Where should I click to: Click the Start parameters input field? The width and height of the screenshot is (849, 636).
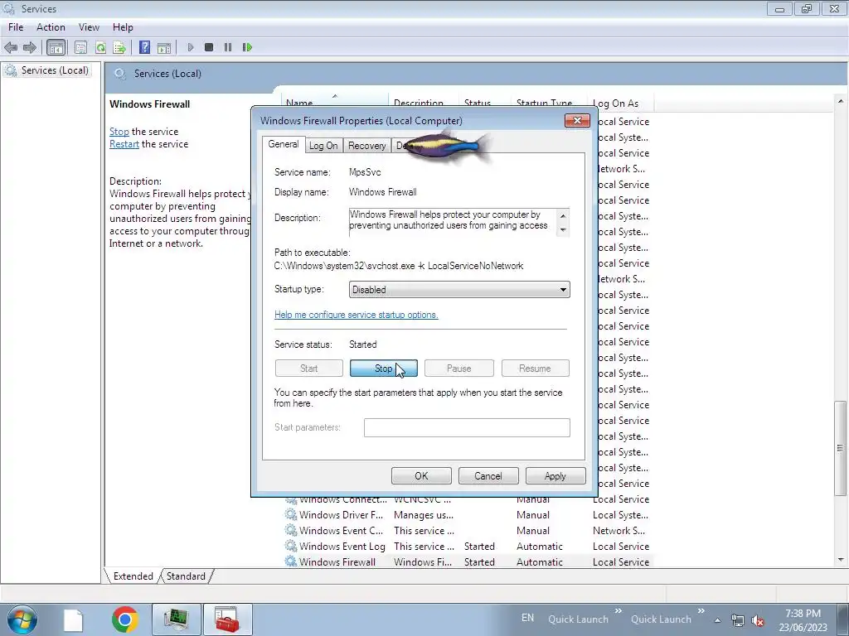(x=467, y=427)
